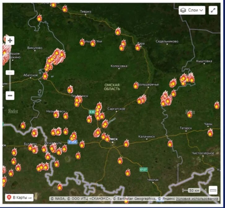Click the zoom slider handle

click(x=10, y=73)
